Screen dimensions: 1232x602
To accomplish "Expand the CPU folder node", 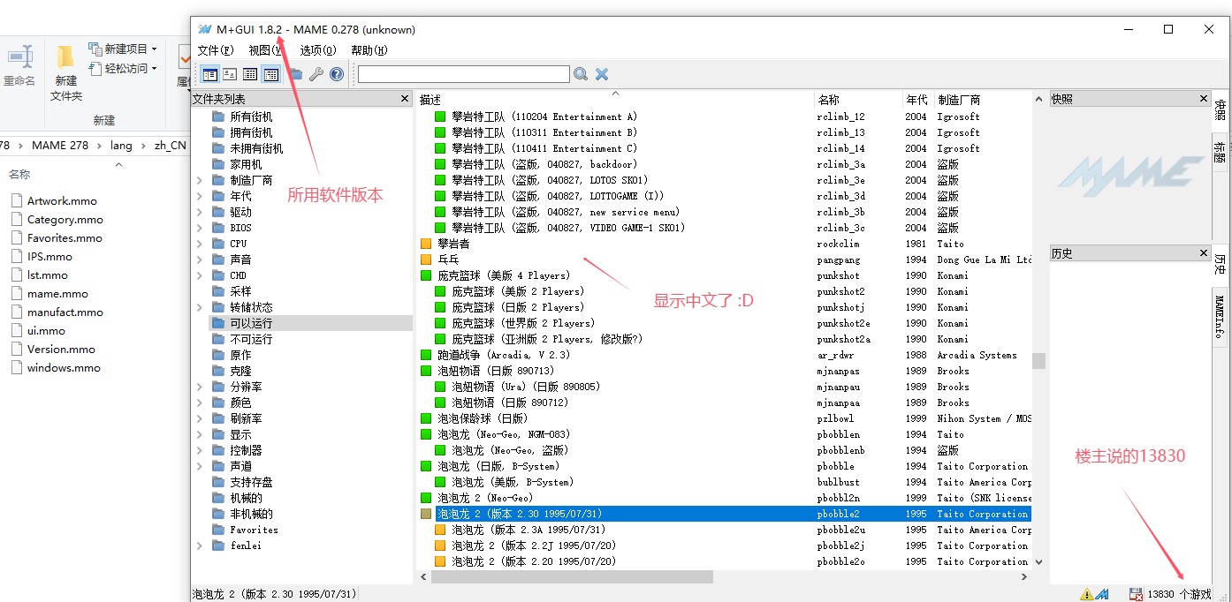I will coord(200,244).
